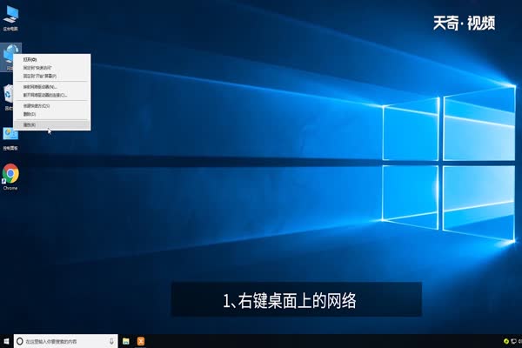522x348 pixels.
Task: Choose 固定到"快速访问" in context menu
Action: (51, 68)
